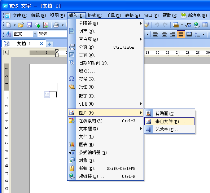Click the hyperlink globe icon in toolbar
Screen dimensions: 210x193
(197, 25)
